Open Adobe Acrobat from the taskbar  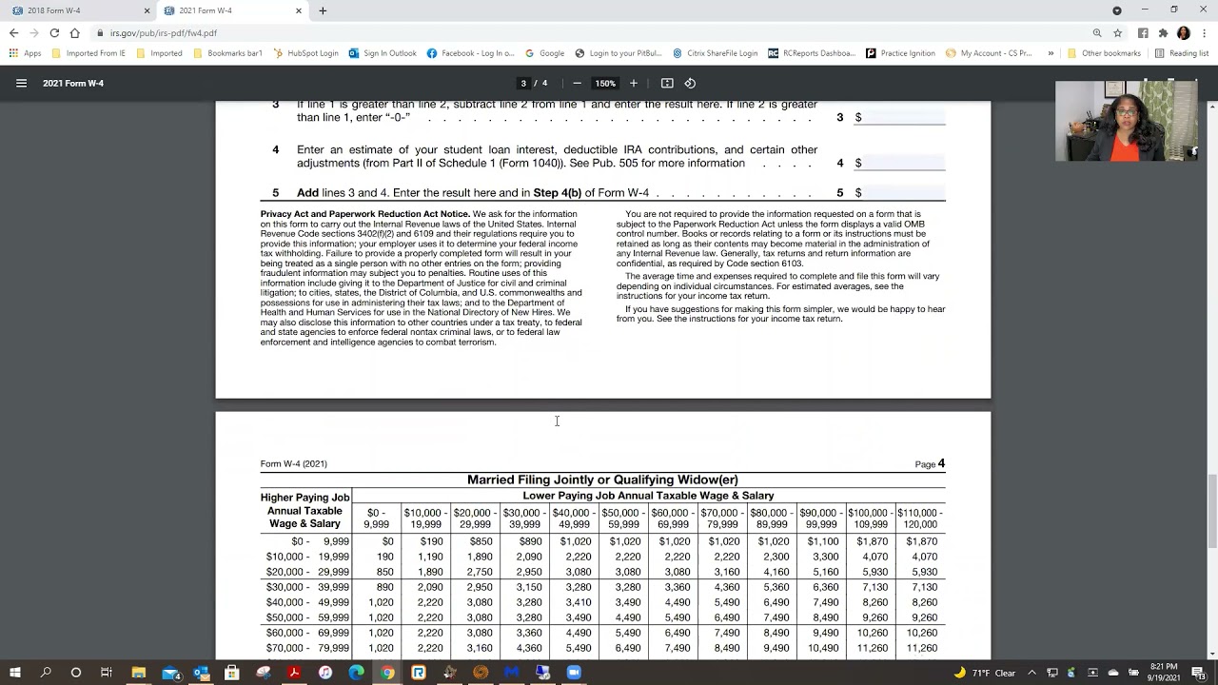coord(294,673)
